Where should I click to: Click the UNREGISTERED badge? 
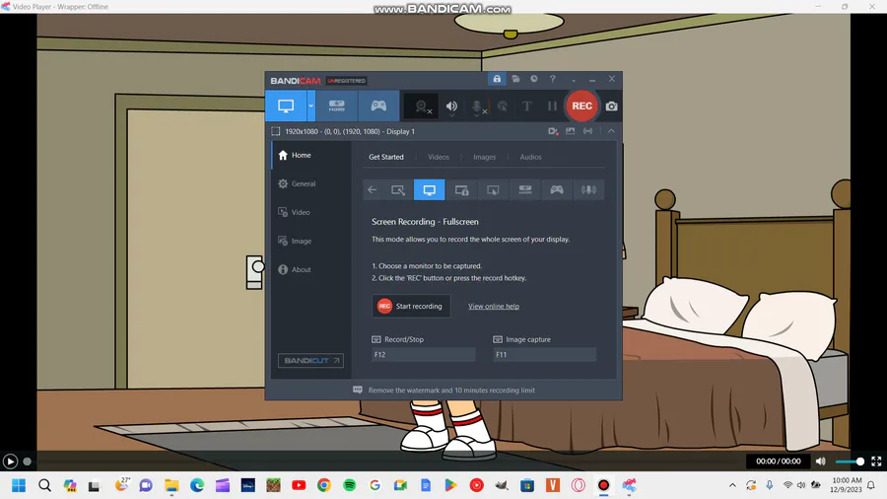(x=347, y=81)
